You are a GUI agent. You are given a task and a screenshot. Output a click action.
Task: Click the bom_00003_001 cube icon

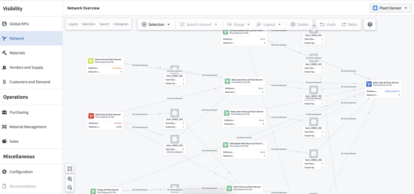pos(174,69)
